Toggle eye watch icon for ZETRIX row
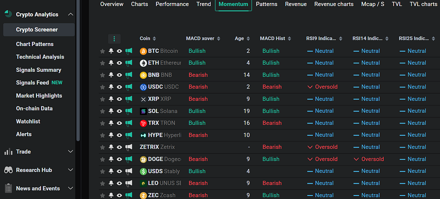Screen dimensions: 440x199 click(x=119, y=147)
